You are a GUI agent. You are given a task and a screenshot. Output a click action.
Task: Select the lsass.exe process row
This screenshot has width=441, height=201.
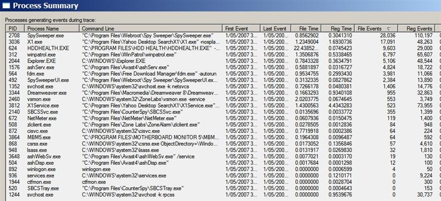(223, 150)
